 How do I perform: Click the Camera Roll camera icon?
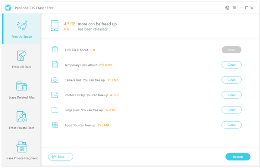click(55, 80)
